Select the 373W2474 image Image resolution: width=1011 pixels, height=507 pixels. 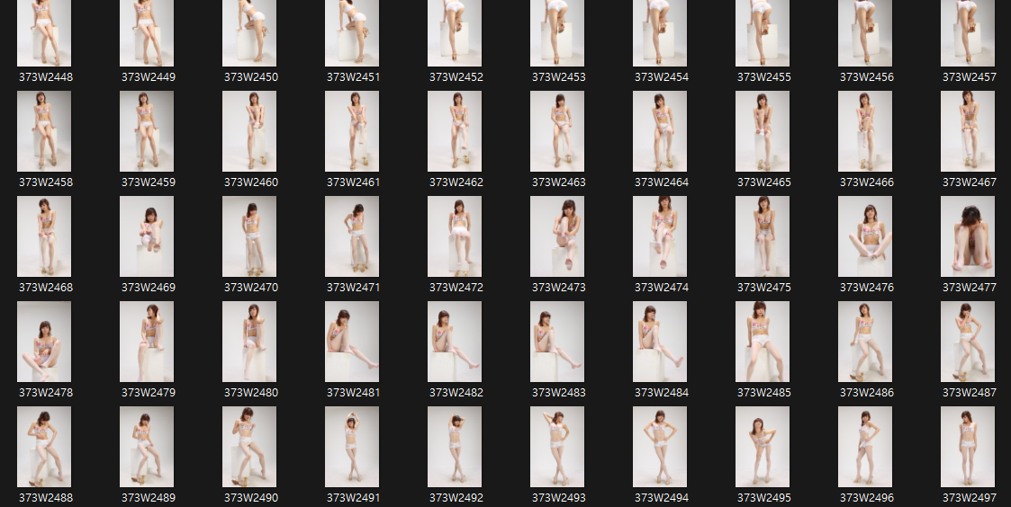click(x=660, y=236)
